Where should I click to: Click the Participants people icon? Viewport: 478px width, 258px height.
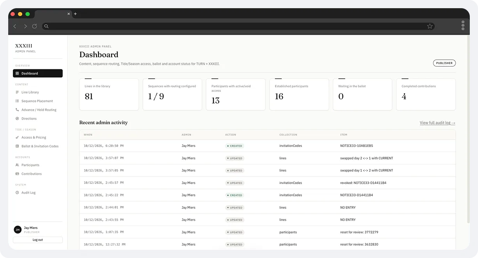click(17, 165)
